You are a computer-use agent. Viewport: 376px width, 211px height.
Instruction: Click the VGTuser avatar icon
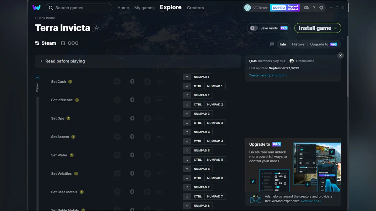248,8
